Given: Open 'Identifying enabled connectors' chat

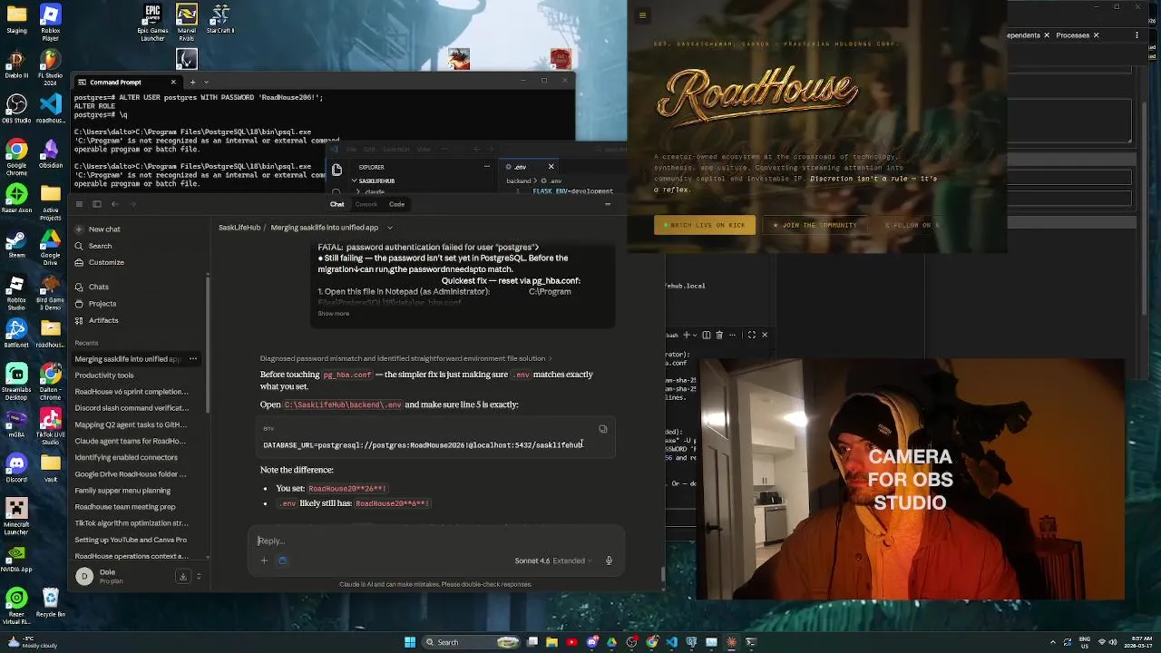Looking at the screenshot, I should (x=126, y=458).
